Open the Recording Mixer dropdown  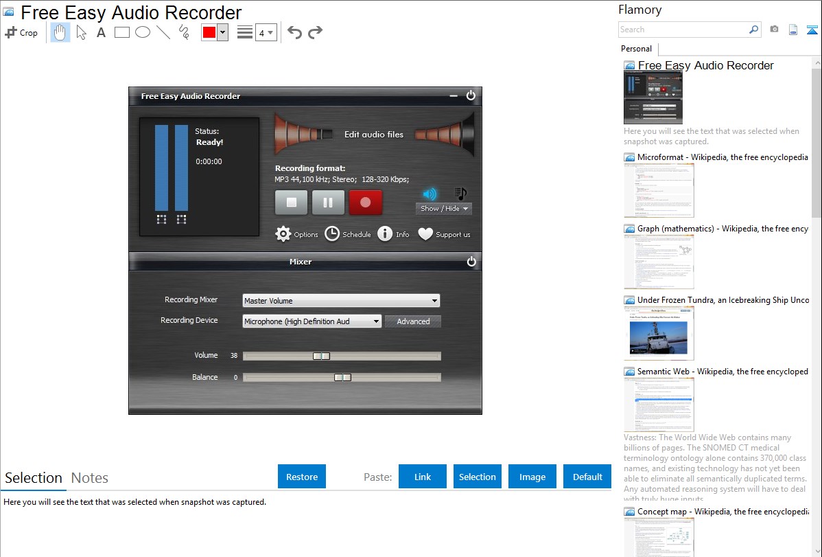click(x=341, y=301)
